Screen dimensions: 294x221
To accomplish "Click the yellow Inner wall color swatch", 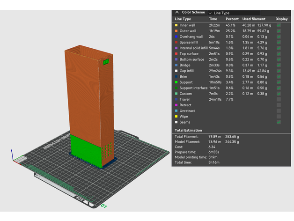I will [176, 25].
